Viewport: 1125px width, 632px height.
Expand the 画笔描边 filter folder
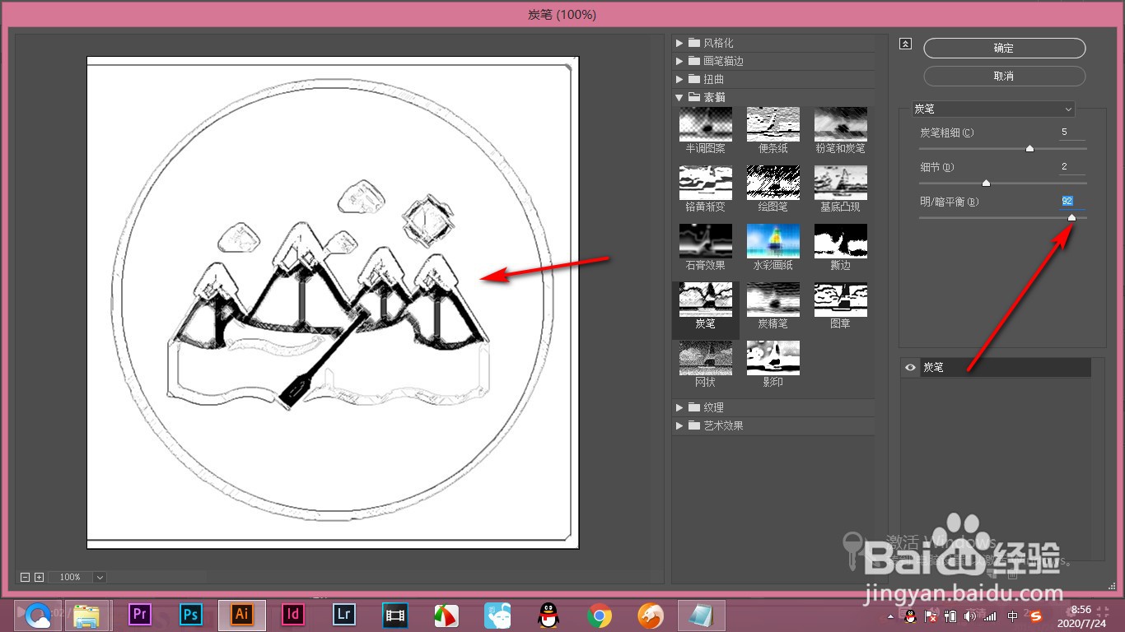679,61
